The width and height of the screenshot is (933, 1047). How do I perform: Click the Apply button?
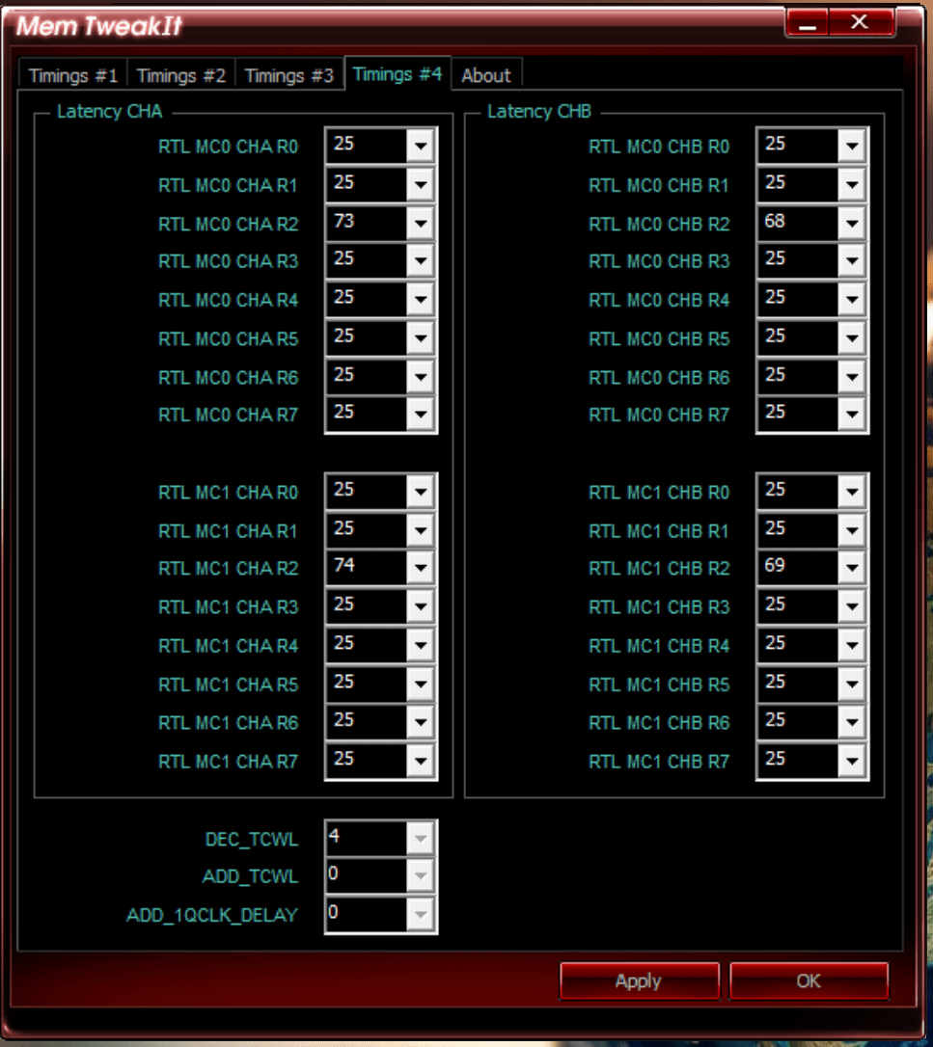click(x=639, y=980)
